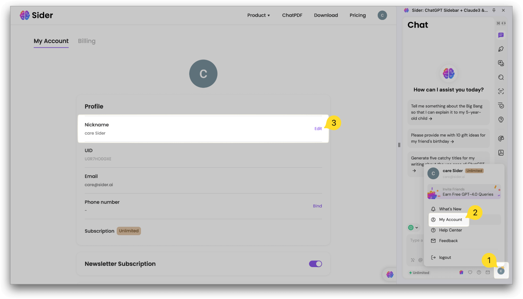
Task: Collapse the sidebar with the arrow-bar icon
Action: 498,23
